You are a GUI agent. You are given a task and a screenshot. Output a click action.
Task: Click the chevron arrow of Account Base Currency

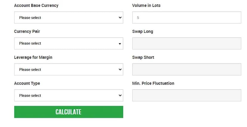[120, 18]
